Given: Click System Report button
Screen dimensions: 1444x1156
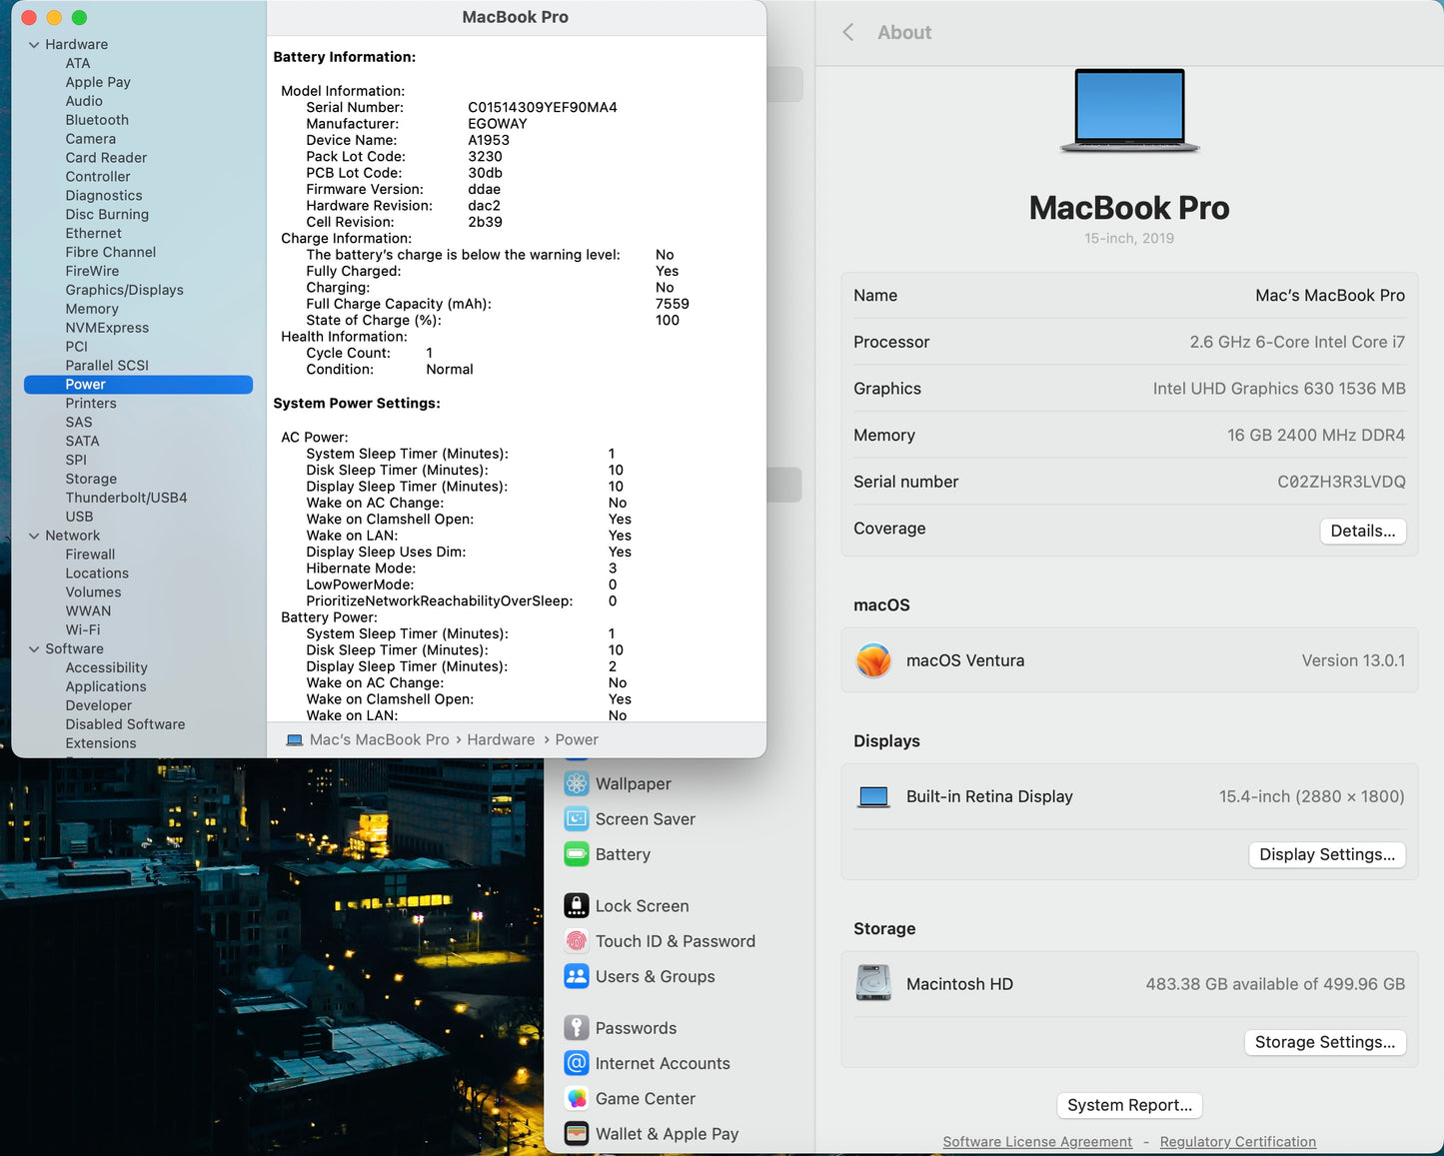Looking at the screenshot, I should point(1129,1105).
